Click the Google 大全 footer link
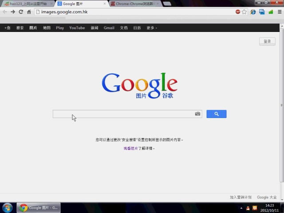Screen dimensions: 284x213 click(267, 197)
